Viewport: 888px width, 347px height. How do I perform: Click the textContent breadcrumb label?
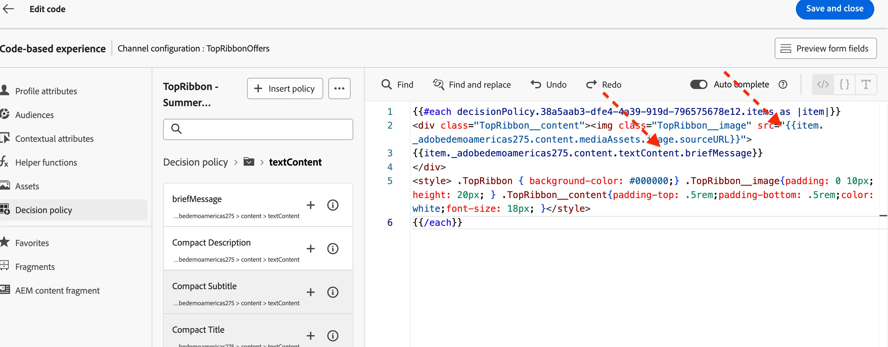click(295, 162)
